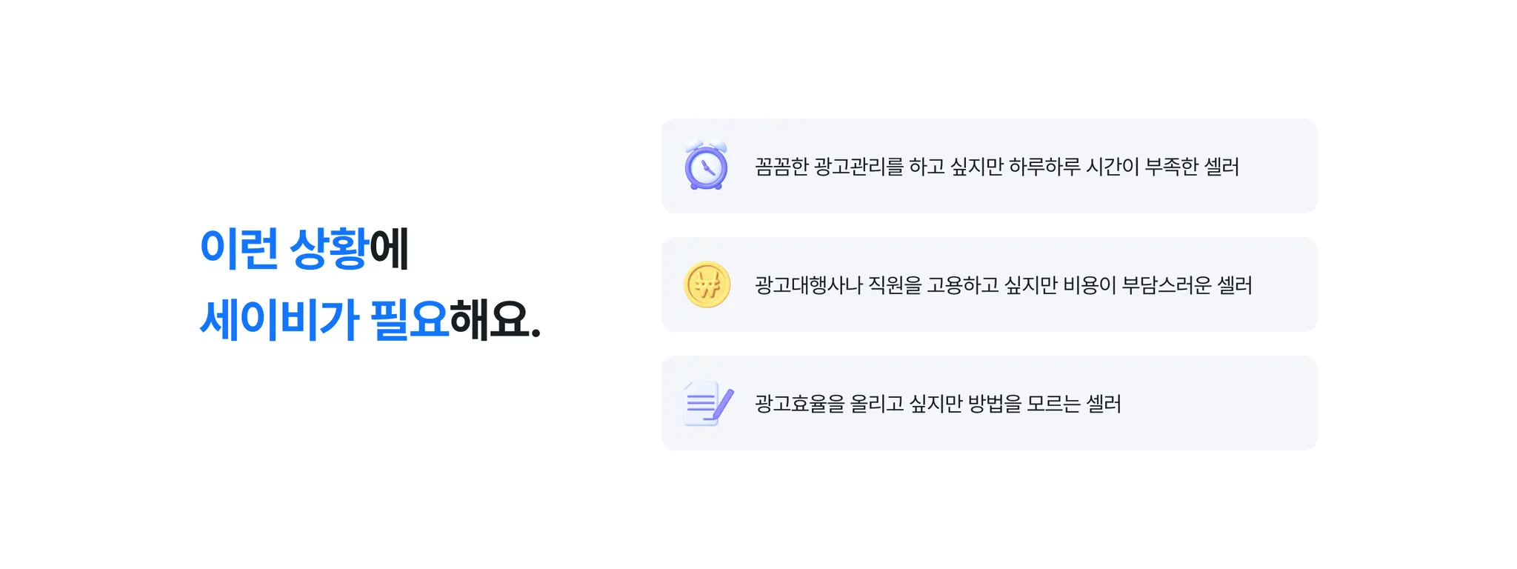This screenshot has width=1517, height=569.
Task: Click the purple alarm clock icon
Action: (x=706, y=166)
